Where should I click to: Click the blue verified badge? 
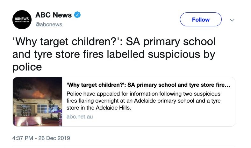point(77,15)
